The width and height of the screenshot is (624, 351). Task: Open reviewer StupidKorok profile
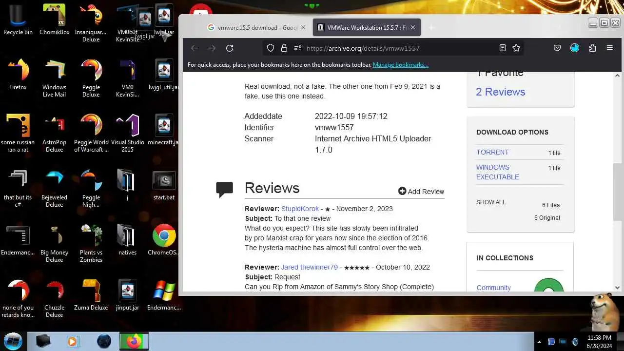point(300,209)
